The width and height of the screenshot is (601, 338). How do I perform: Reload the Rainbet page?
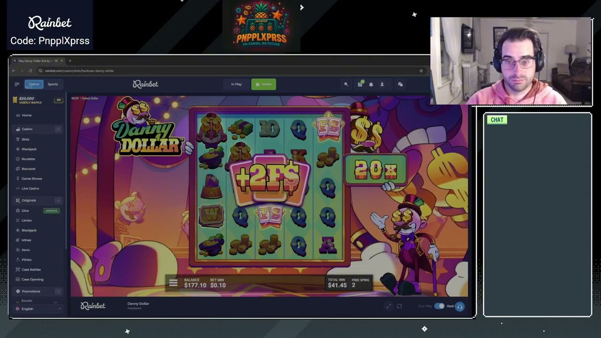[x=30, y=71]
